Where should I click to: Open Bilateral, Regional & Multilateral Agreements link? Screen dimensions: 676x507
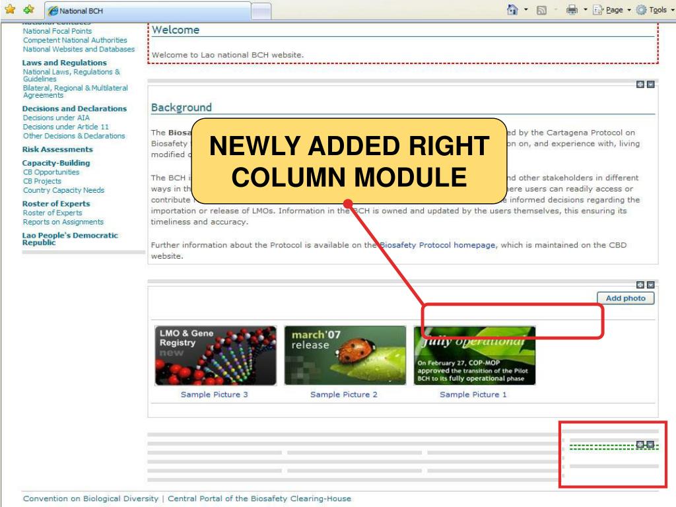point(75,91)
